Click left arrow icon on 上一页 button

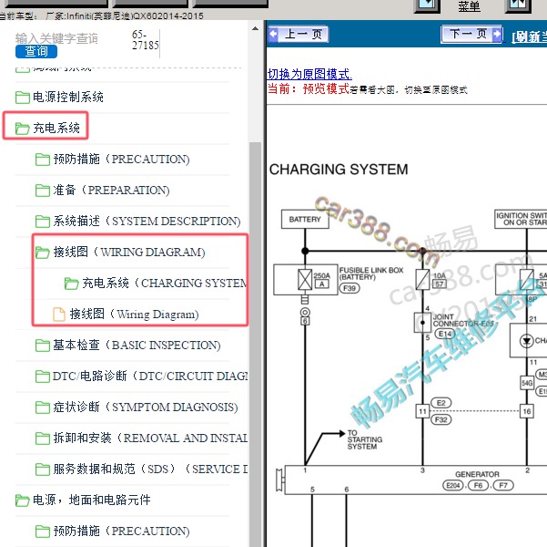(273, 35)
